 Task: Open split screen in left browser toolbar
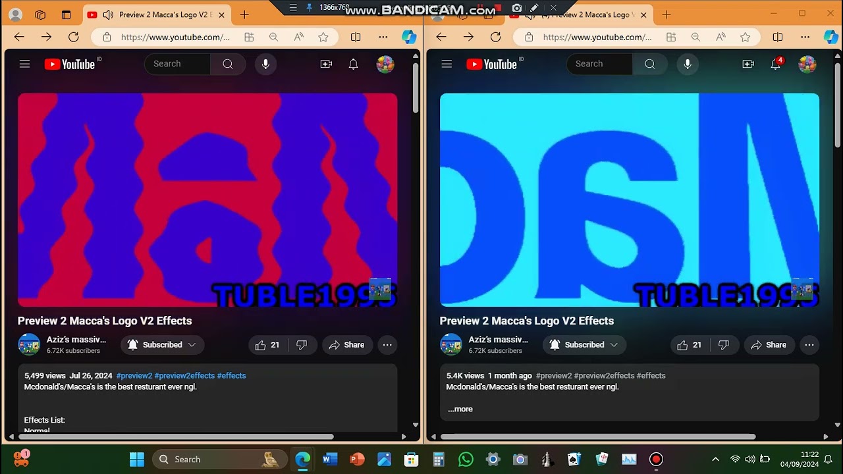point(356,37)
